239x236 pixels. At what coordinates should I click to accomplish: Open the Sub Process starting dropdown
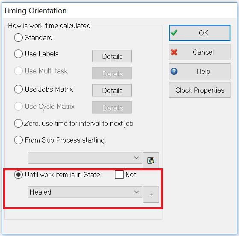(x=85, y=158)
